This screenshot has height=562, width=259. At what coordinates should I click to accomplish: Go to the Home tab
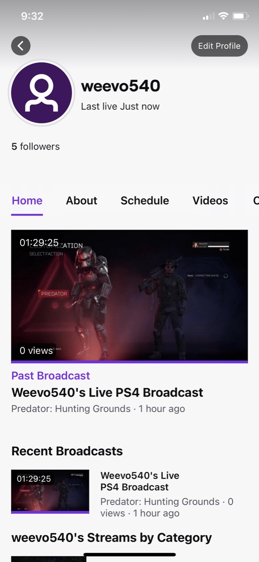(27, 201)
